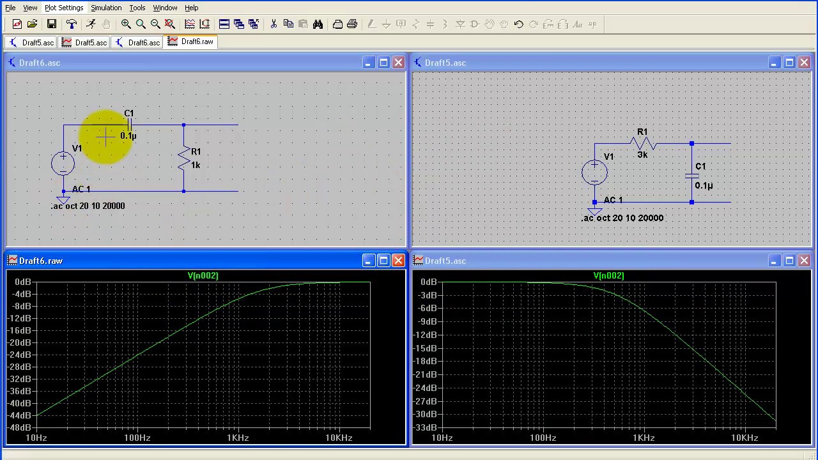Click the Print printer icon
Viewport: 818px width, 460px height.
[352, 24]
